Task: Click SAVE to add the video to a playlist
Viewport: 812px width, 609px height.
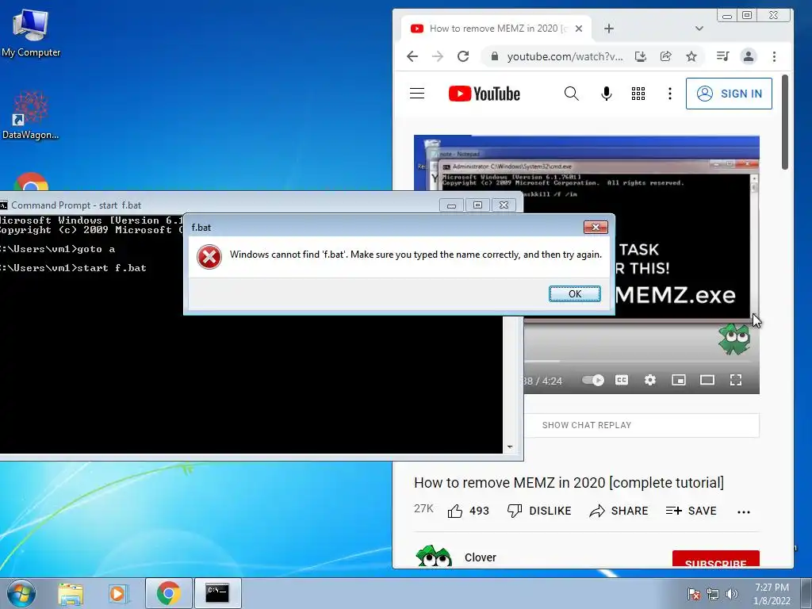Action: [x=691, y=511]
